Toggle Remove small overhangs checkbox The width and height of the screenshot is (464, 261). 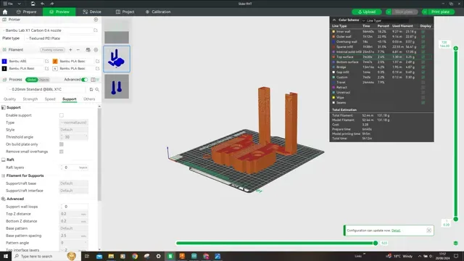(61, 152)
